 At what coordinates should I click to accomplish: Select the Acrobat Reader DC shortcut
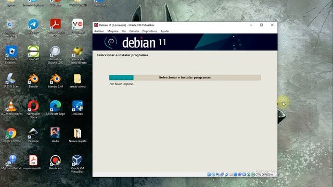coord(56,28)
